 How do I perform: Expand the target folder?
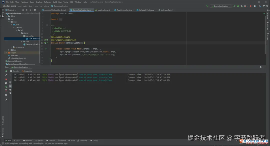[x=6, y=53]
